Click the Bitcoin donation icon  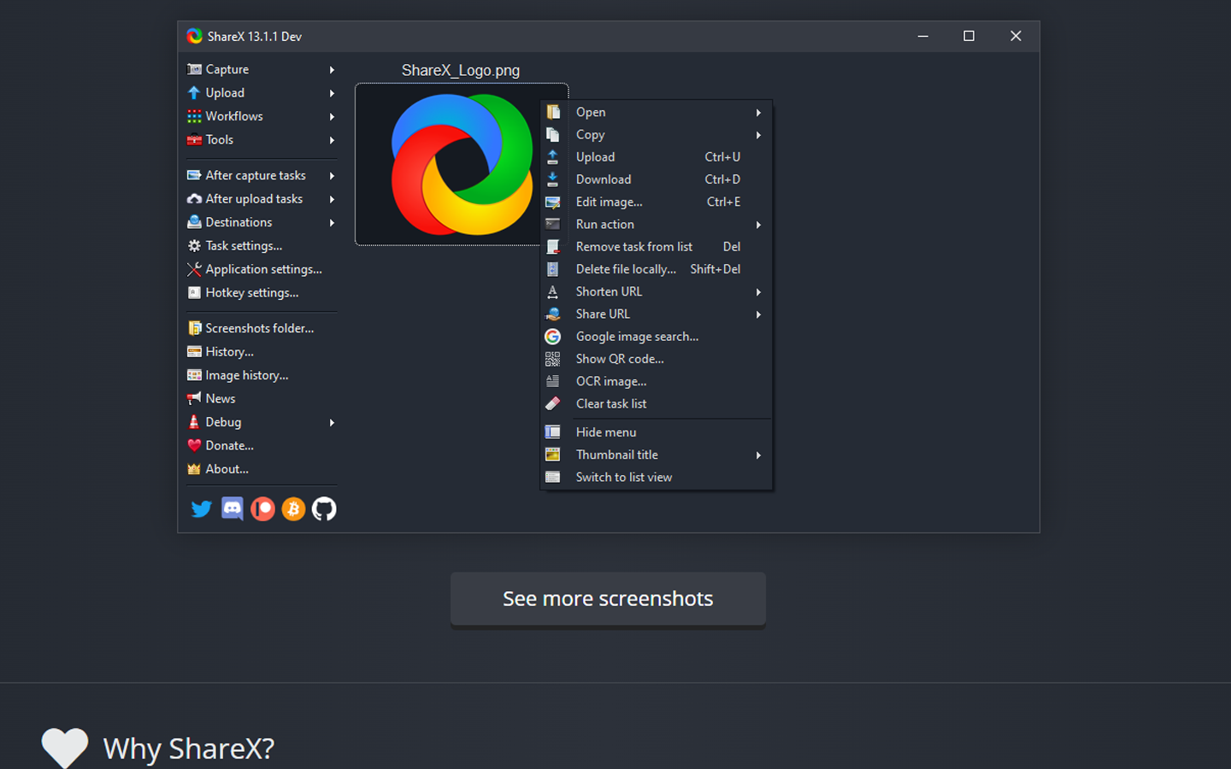(x=293, y=509)
